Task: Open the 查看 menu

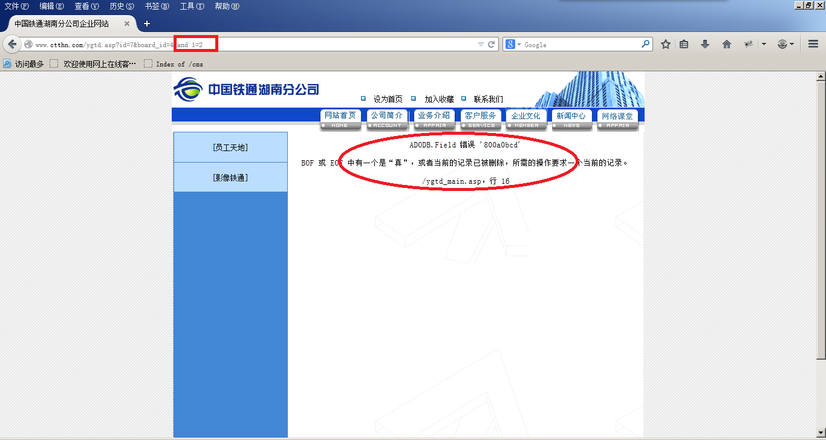Action: (x=86, y=6)
